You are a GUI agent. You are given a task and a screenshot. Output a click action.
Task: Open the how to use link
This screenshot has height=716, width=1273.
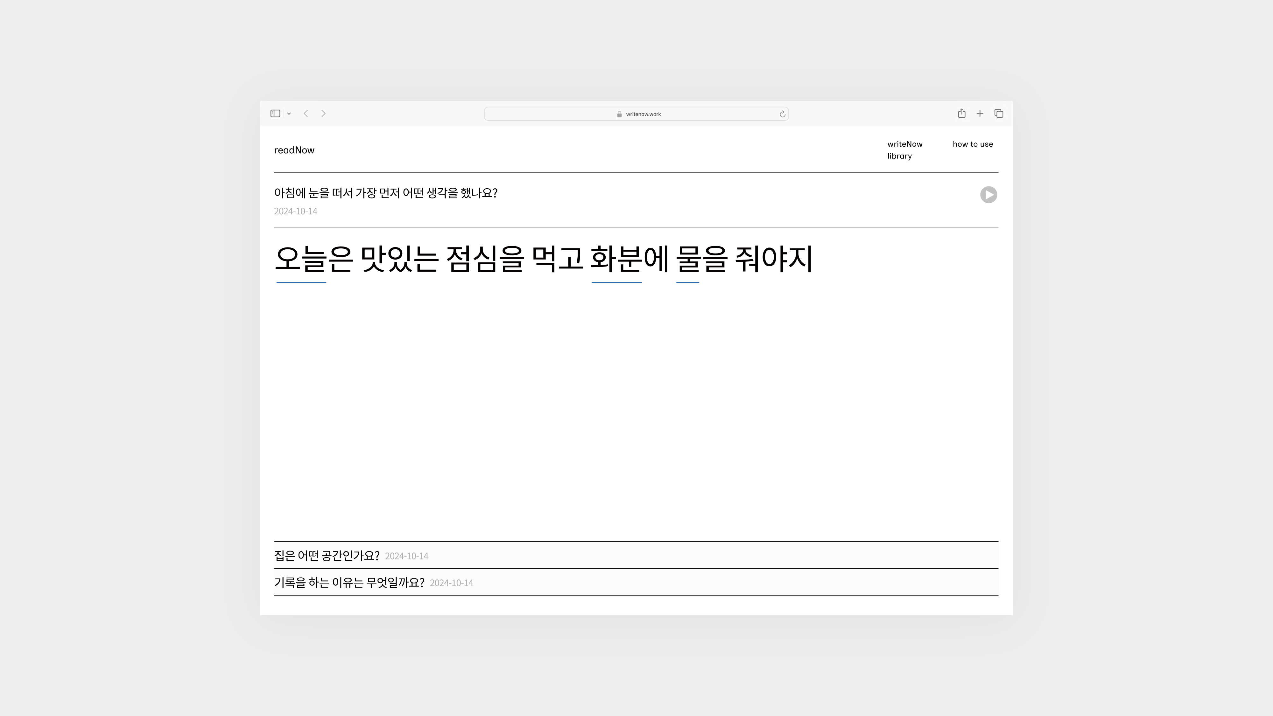[973, 144]
